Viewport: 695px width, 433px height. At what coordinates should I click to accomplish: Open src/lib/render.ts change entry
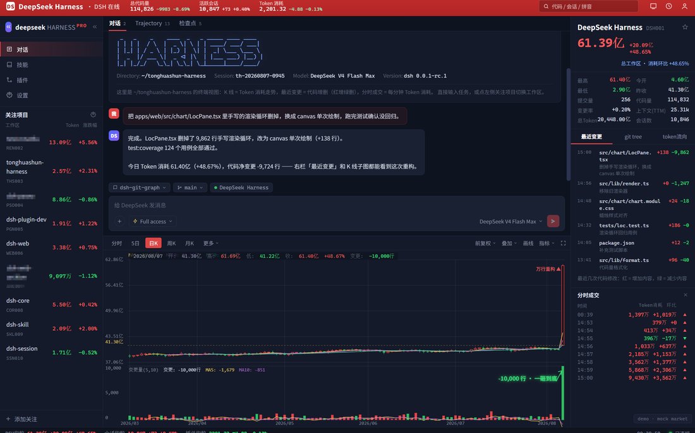click(633, 187)
